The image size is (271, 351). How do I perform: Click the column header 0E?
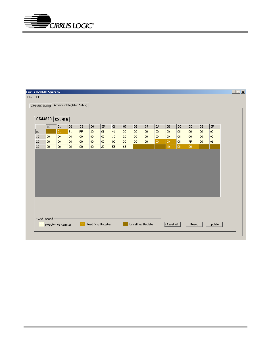point(204,126)
